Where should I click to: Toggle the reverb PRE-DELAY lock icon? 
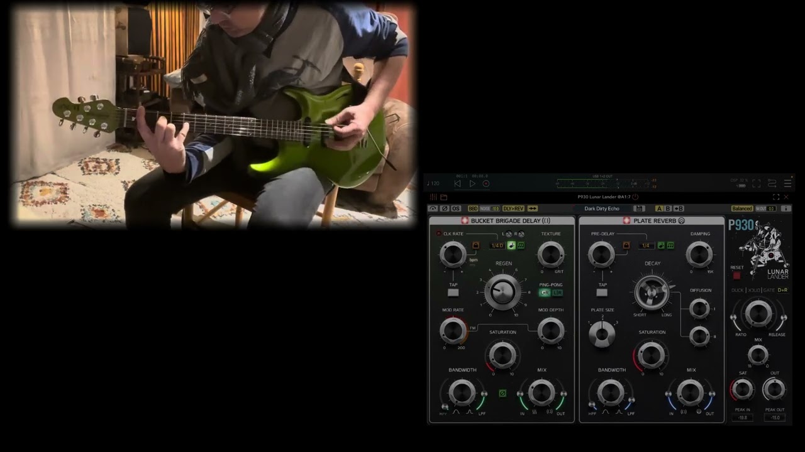coord(626,245)
